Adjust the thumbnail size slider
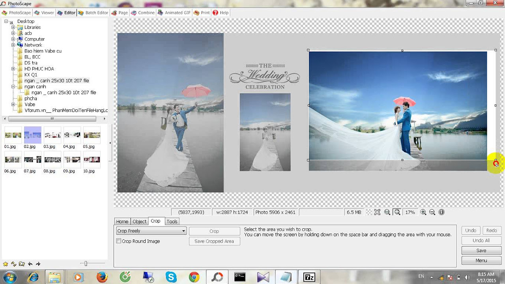The width and height of the screenshot is (505, 284). pos(86,263)
